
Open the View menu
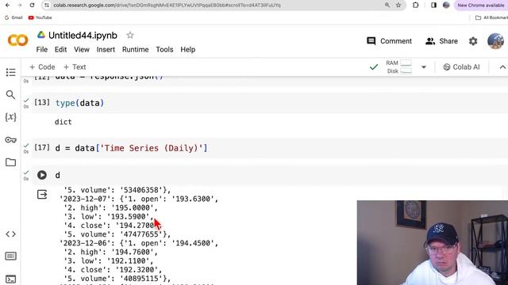[x=82, y=49]
